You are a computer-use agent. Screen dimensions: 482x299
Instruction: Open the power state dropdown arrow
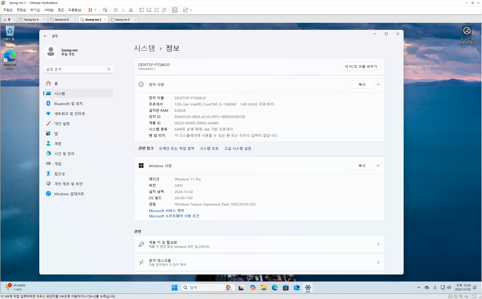pos(95,10)
